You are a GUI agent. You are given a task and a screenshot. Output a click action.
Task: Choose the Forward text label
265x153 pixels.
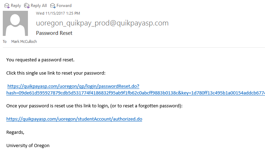pyautogui.click(x=64, y=6)
